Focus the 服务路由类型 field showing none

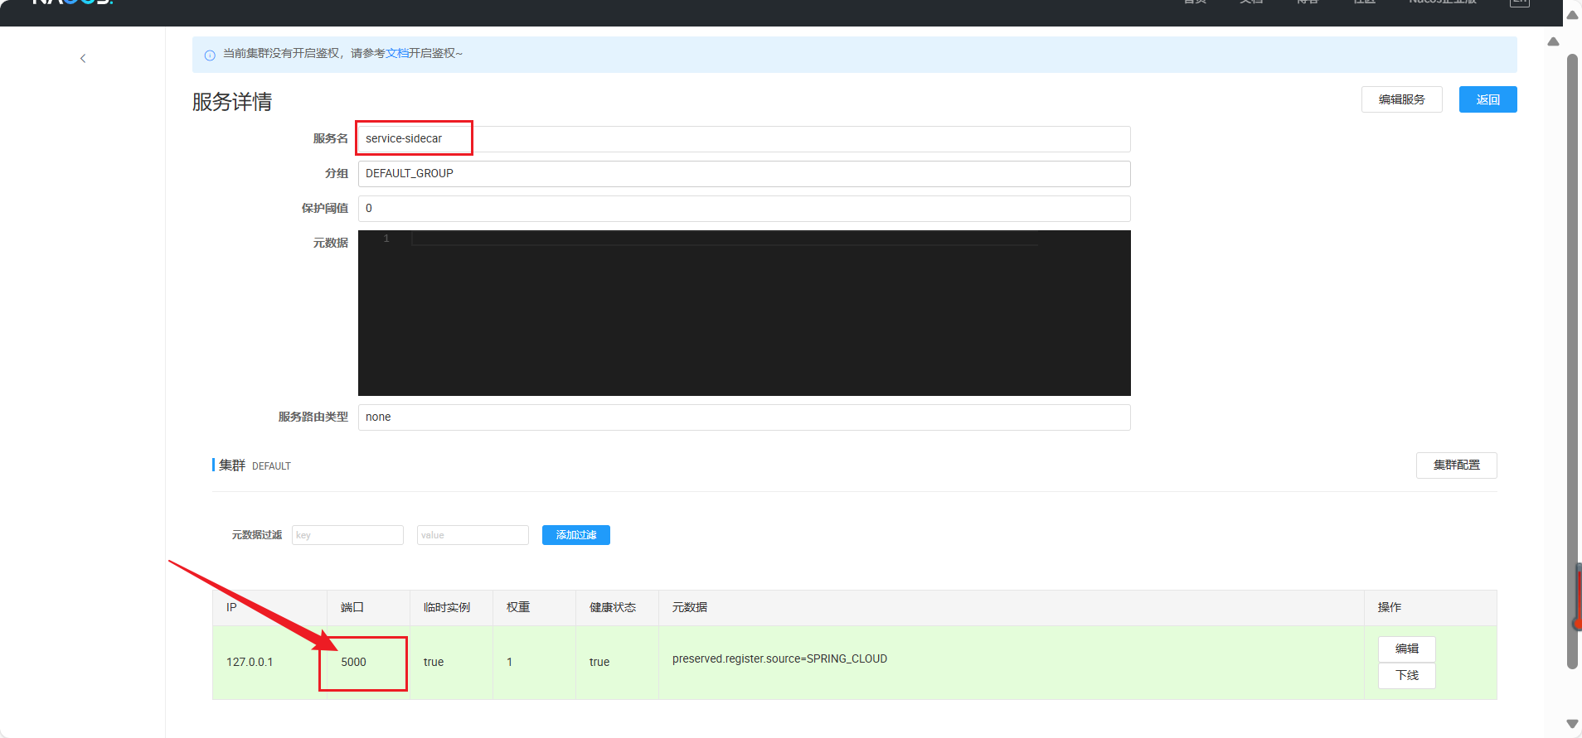pos(744,417)
